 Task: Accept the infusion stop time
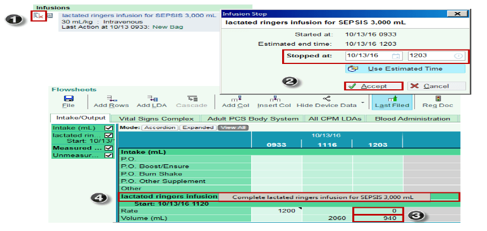tap(374, 86)
